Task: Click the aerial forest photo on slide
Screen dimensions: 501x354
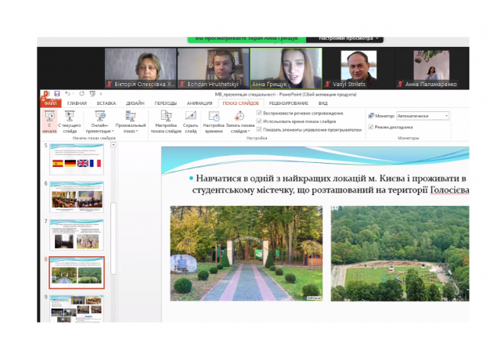Action: tap(400, 253)
